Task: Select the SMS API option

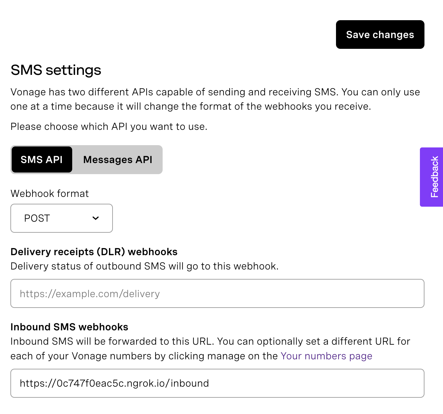Action: point(42,159)
